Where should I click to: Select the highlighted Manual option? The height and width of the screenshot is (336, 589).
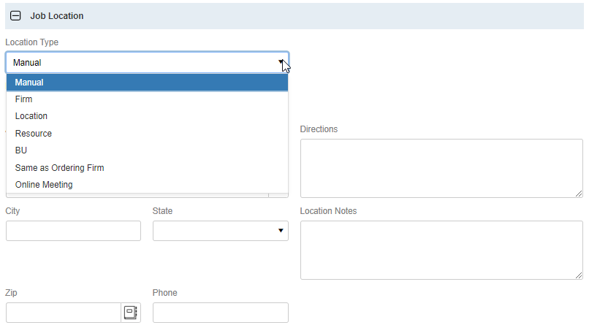pyautogui.click(x=147, y=83)
